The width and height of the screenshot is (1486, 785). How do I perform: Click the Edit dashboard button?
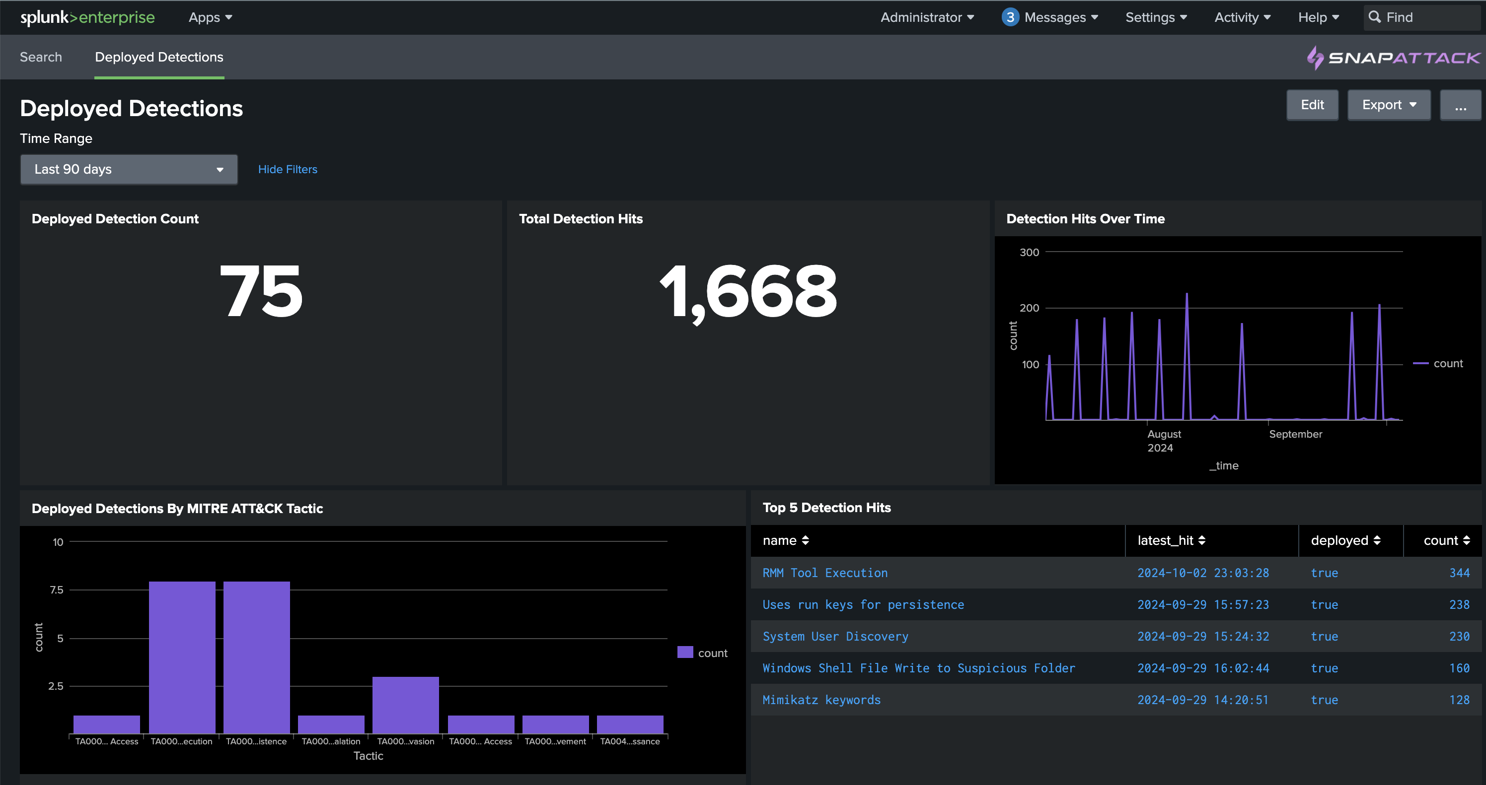coord(1312,105)
